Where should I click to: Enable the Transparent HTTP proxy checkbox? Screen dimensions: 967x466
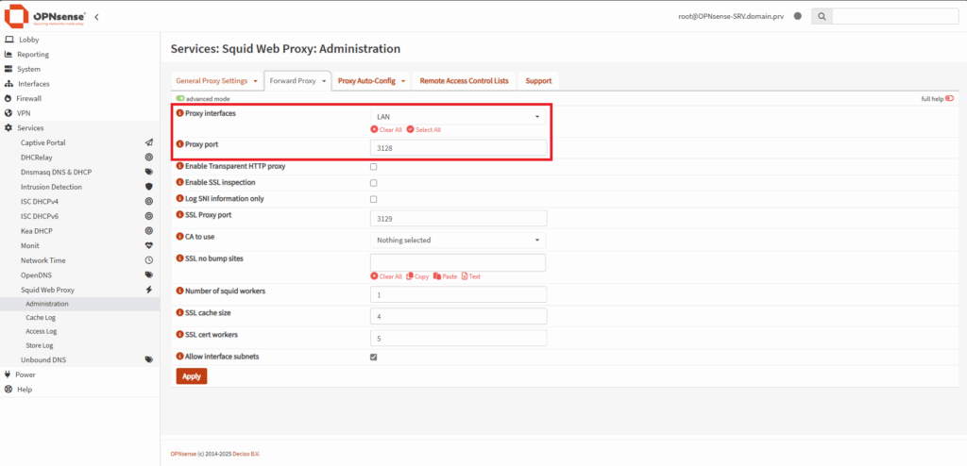tap(373, 166)
